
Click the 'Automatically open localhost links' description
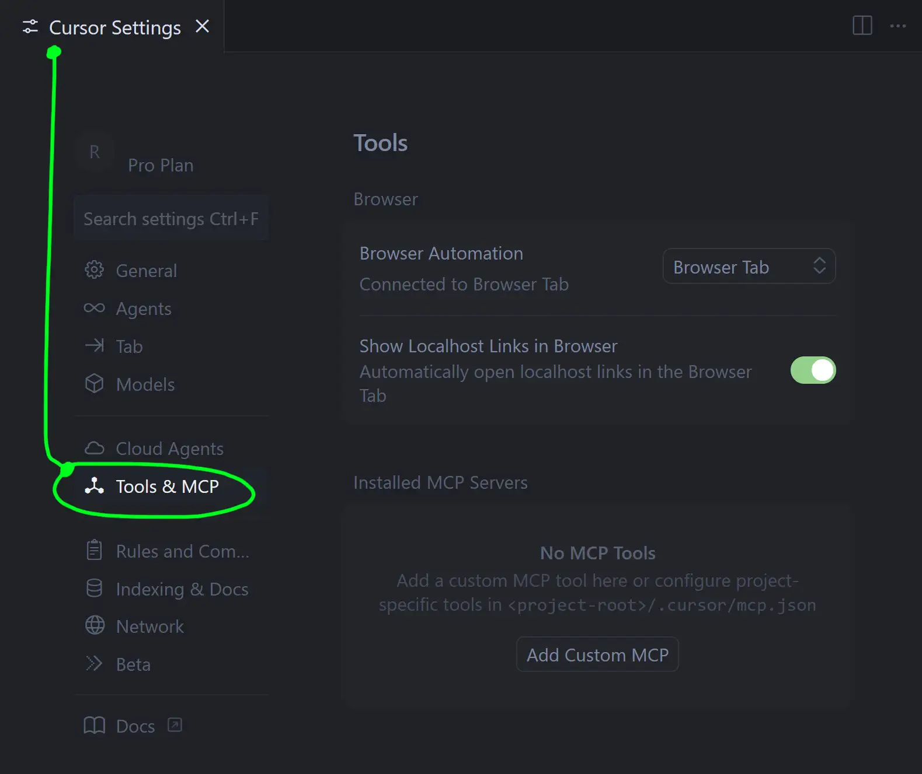555,383
